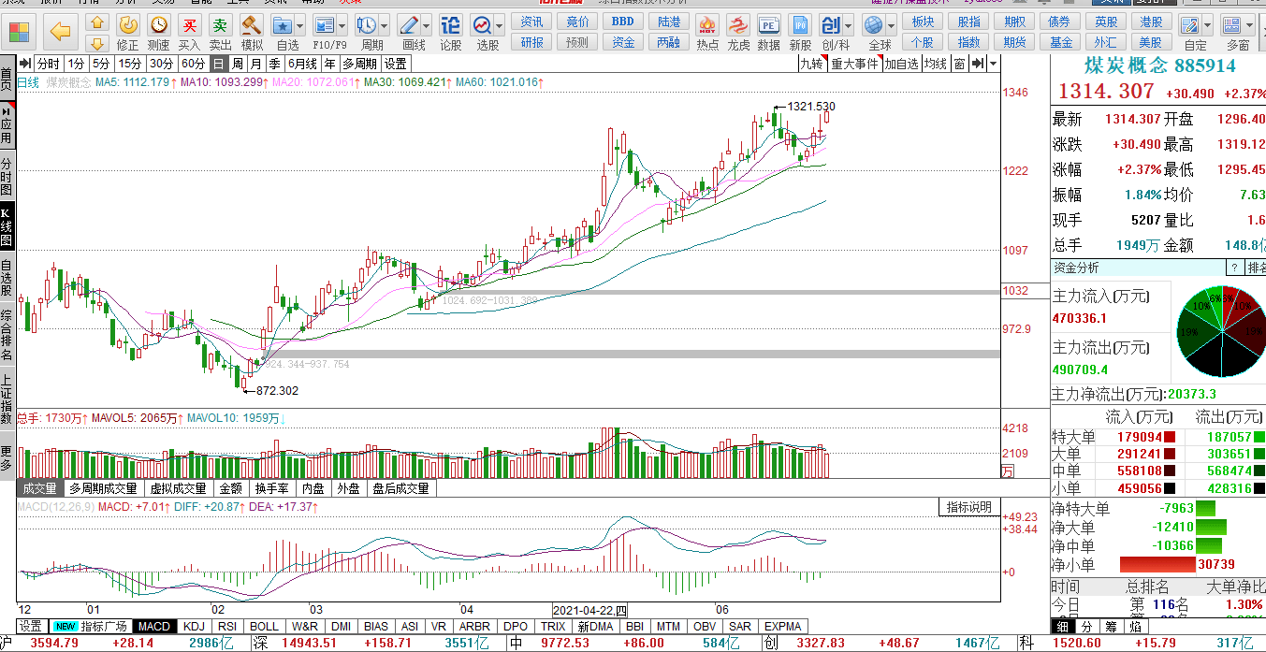Image resolution: width=1266 pixels, height=652 pixels.
Task: Open the 买入 buy icon
Action: pos(189,33)
